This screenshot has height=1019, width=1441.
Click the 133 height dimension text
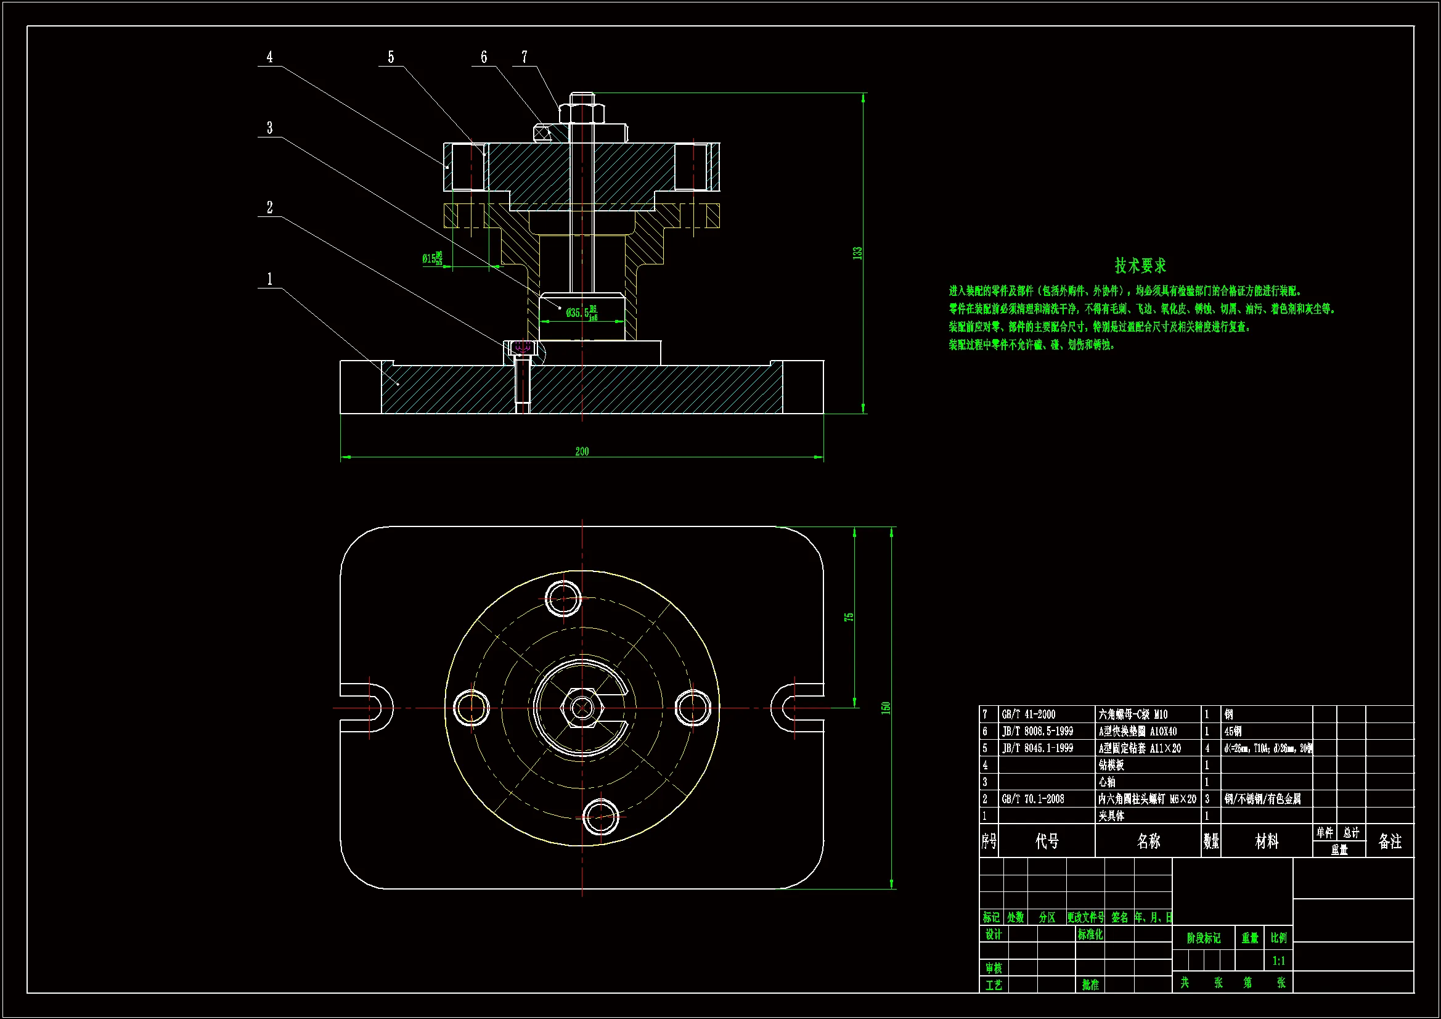point(857,253)
